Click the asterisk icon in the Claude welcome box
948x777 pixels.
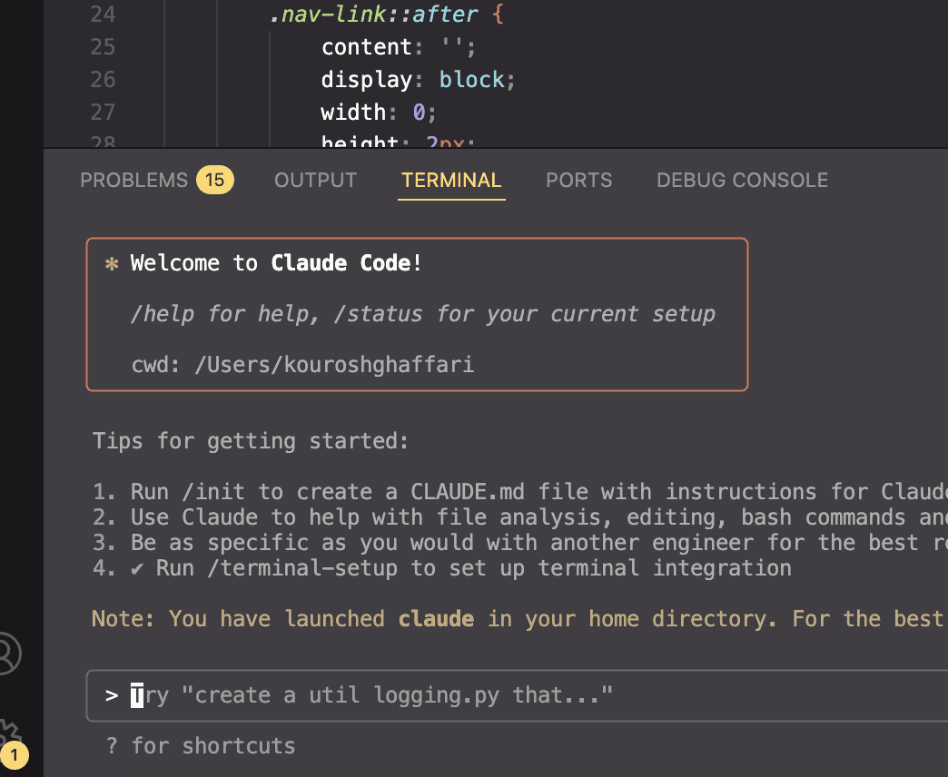[111, 263]
